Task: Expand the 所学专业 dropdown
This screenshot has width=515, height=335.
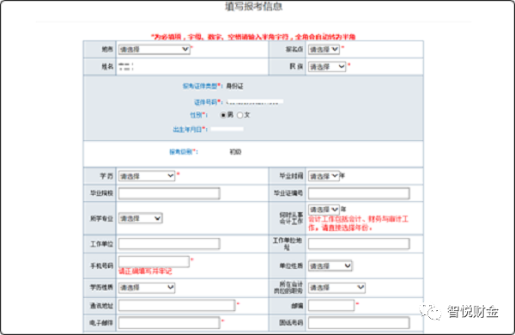Action: click(x=140, y=218)
